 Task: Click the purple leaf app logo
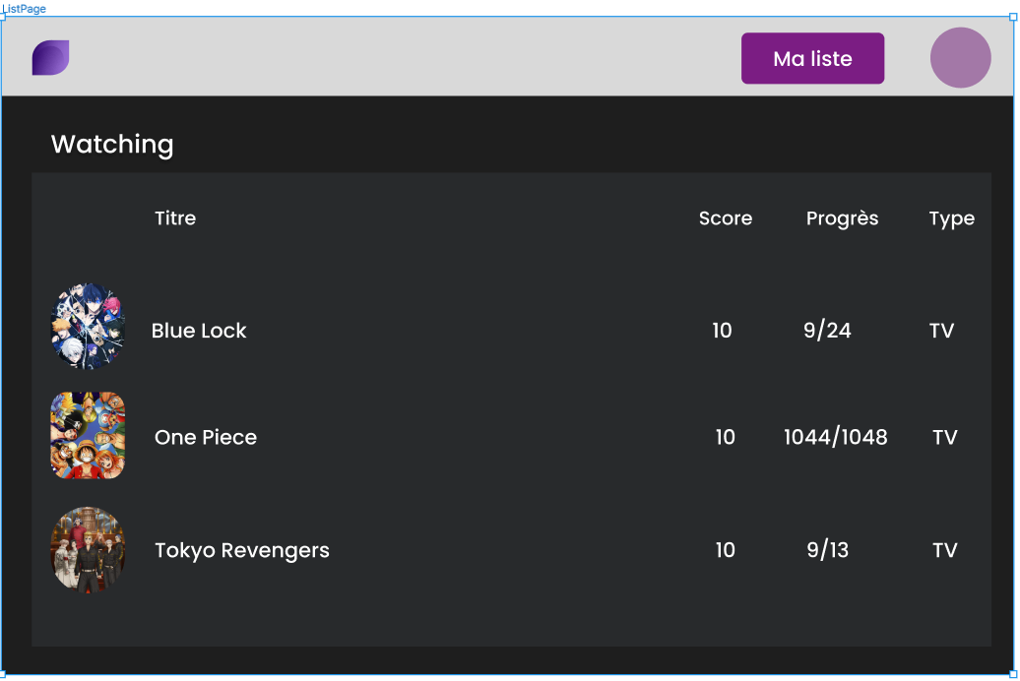(x=51, y=58)
